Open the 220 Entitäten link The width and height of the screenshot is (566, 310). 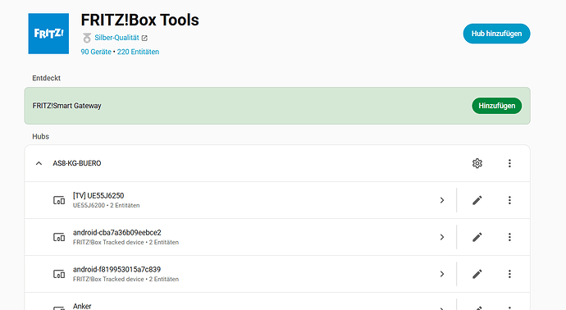138,52
